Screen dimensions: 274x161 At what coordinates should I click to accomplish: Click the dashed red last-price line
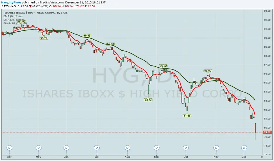click(x=132, y=132)
